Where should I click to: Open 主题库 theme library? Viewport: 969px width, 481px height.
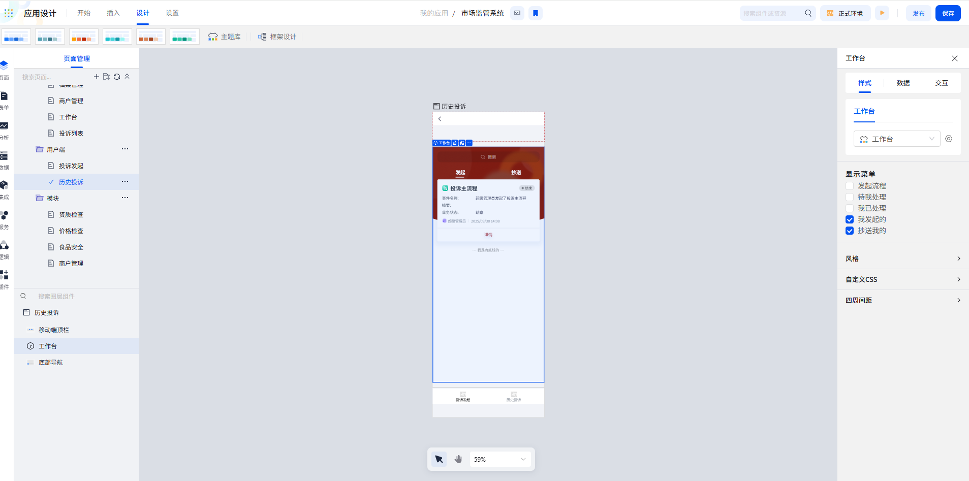[x=224, y=37]
